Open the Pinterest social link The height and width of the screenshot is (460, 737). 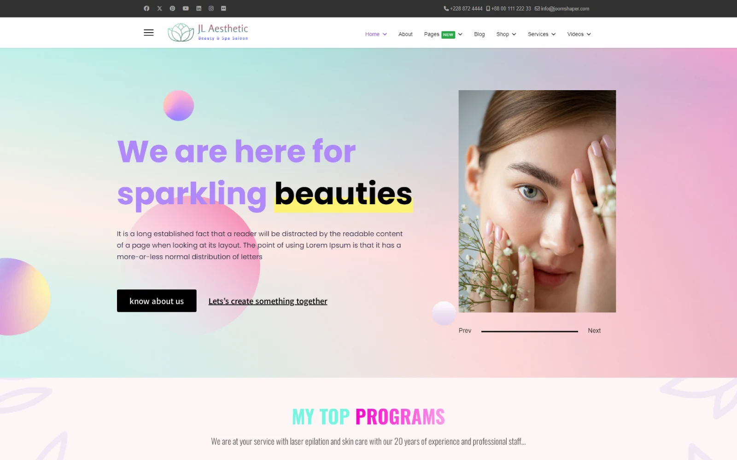pyautogui.click(x=172, y=8)
